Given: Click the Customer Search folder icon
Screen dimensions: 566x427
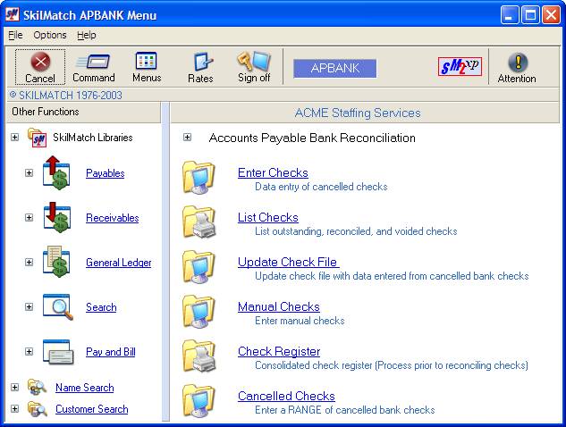Looking at the screenshot, I should click(x=38, y=409).
